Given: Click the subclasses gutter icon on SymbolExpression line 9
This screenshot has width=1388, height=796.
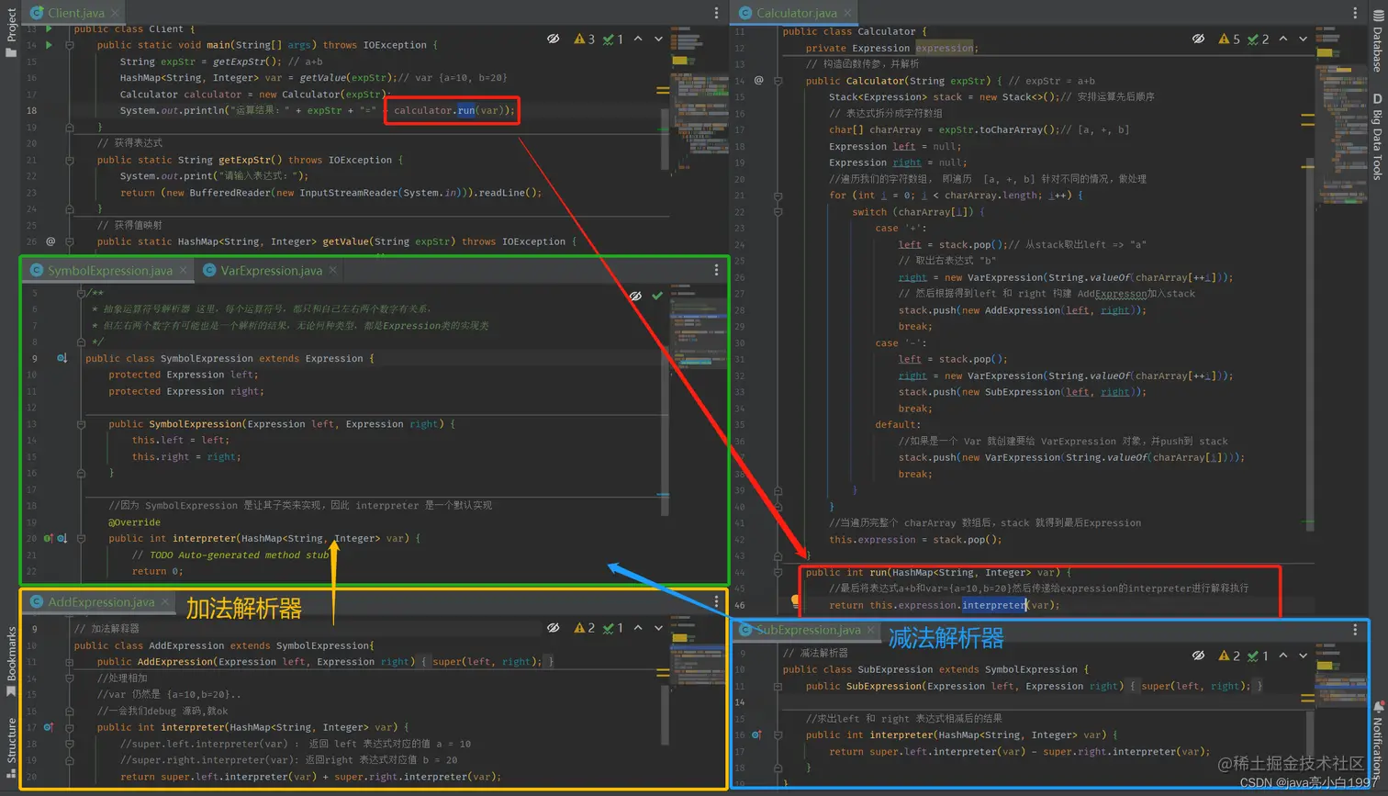Looking at the screenshot, I should (62, 358).
